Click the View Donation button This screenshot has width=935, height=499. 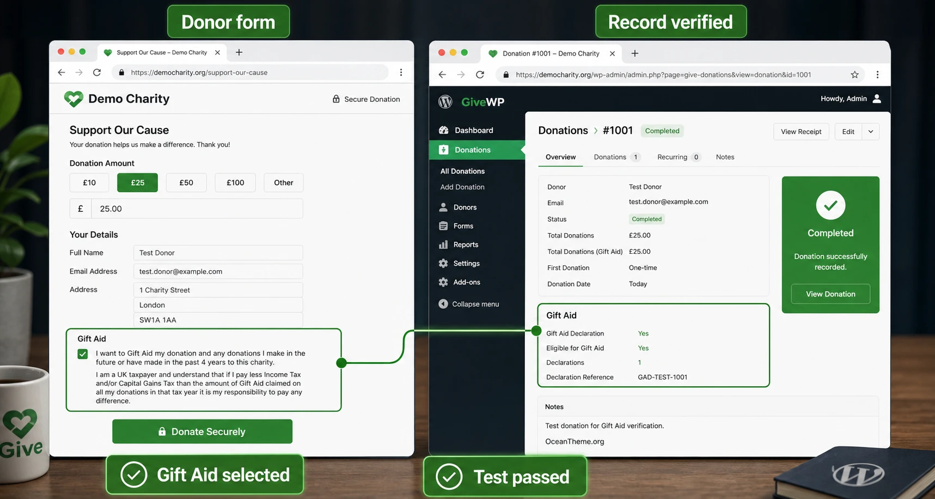830,294
